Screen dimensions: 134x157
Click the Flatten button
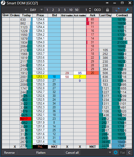click(x=41, y=153)
